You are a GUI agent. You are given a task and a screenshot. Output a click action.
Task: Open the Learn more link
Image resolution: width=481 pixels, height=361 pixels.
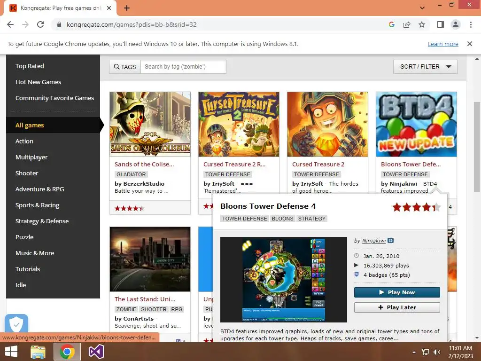tap(443, 44)
